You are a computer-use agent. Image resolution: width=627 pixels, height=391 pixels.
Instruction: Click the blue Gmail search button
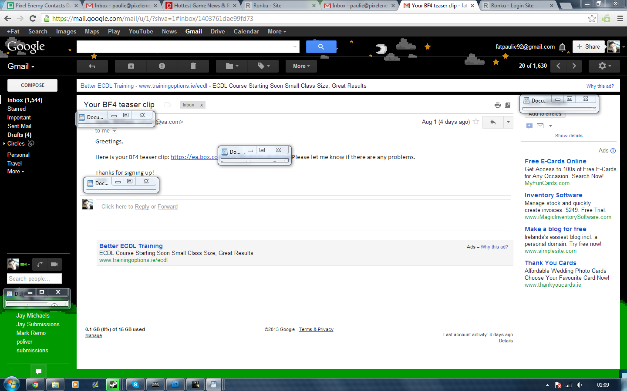tap(321, 46)
